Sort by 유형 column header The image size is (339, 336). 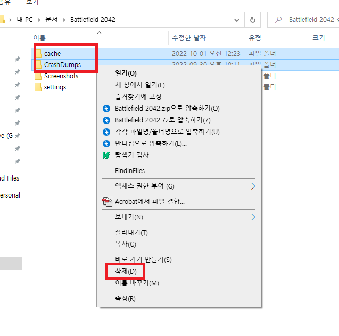pyautogui.click(x=255, y=38)
